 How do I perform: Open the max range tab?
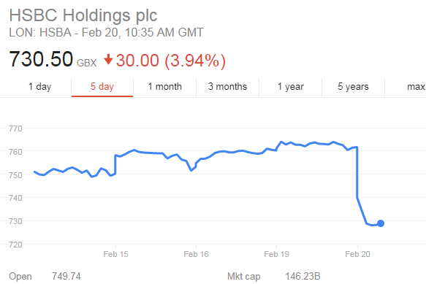coord(416,87)
